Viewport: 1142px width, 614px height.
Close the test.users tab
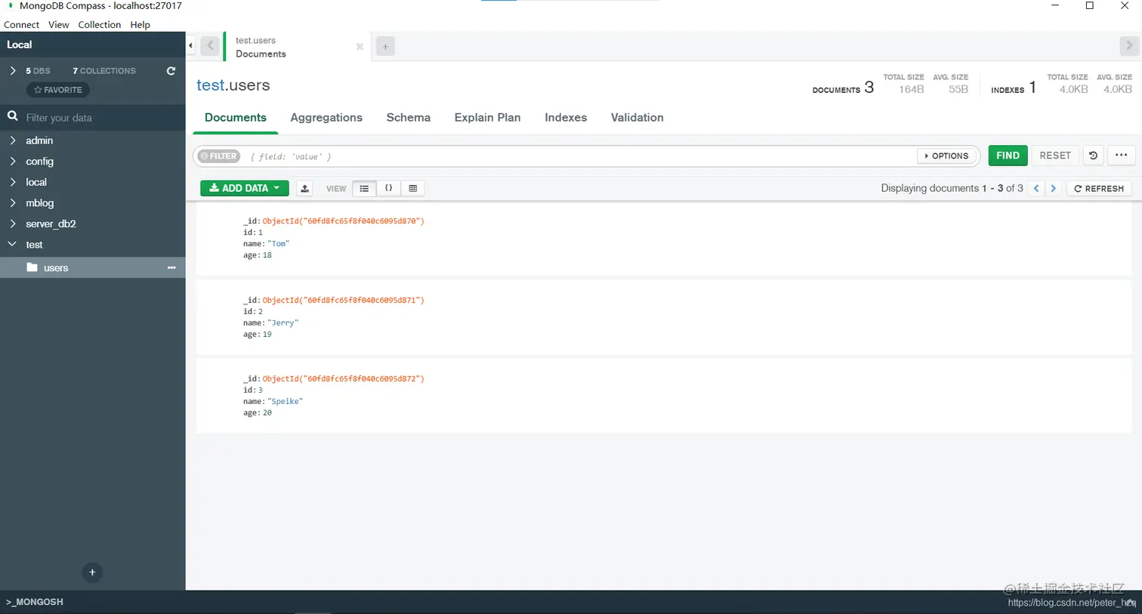pos(360,47)
